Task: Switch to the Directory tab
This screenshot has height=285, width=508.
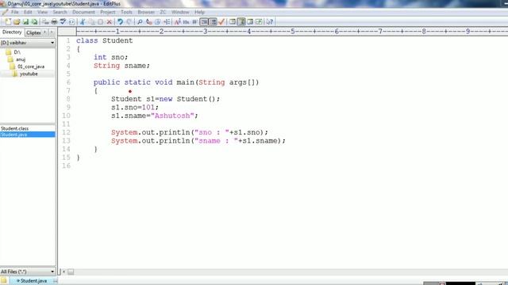Action: [x=12, y=32]
